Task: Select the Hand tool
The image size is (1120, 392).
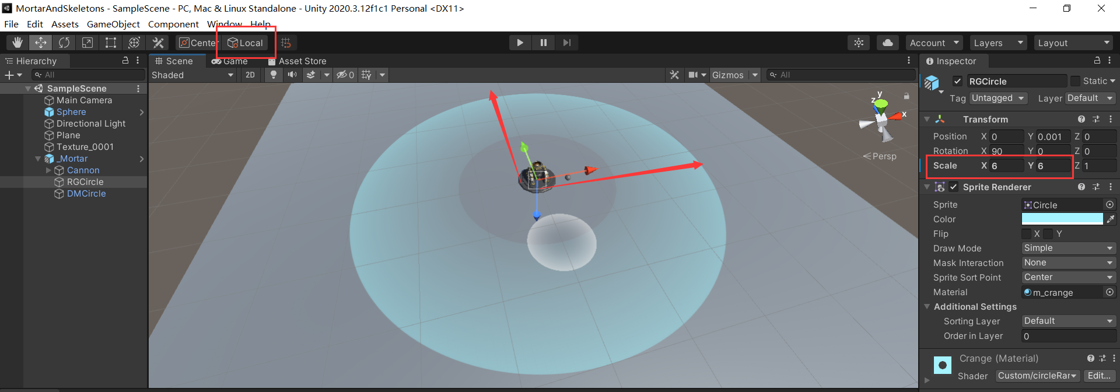Action: (17, 43)
